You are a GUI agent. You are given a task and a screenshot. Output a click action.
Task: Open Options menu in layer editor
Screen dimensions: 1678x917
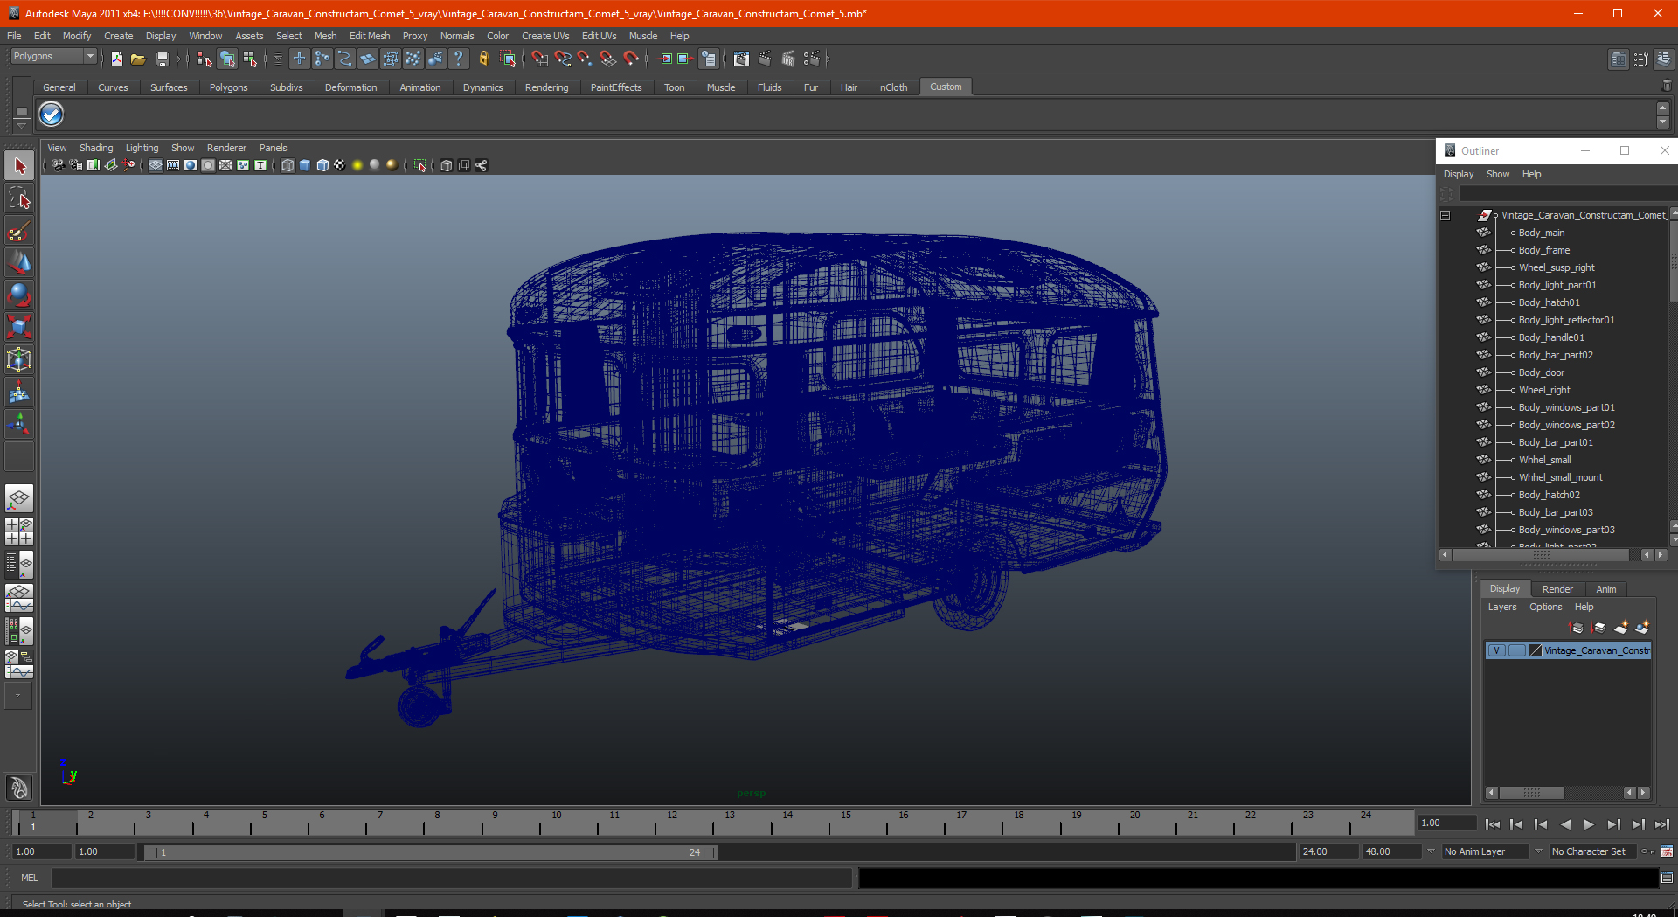1545,607
